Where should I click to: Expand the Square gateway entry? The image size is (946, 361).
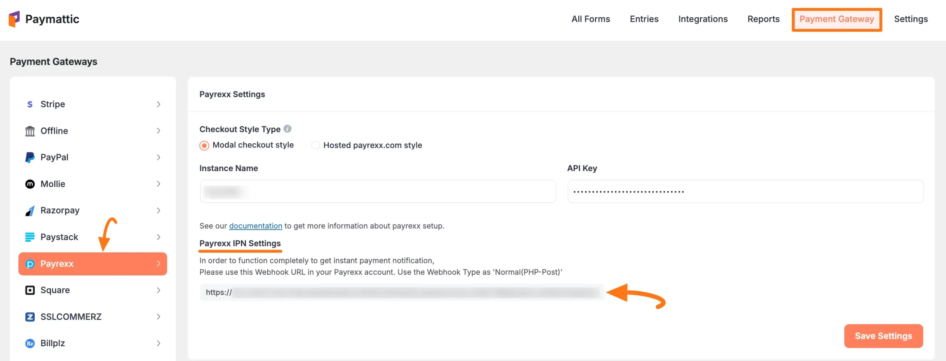[x=159, y=290]
